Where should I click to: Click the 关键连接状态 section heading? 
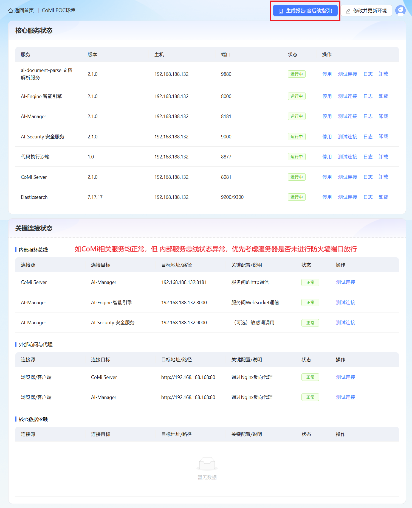click(34, 228)
